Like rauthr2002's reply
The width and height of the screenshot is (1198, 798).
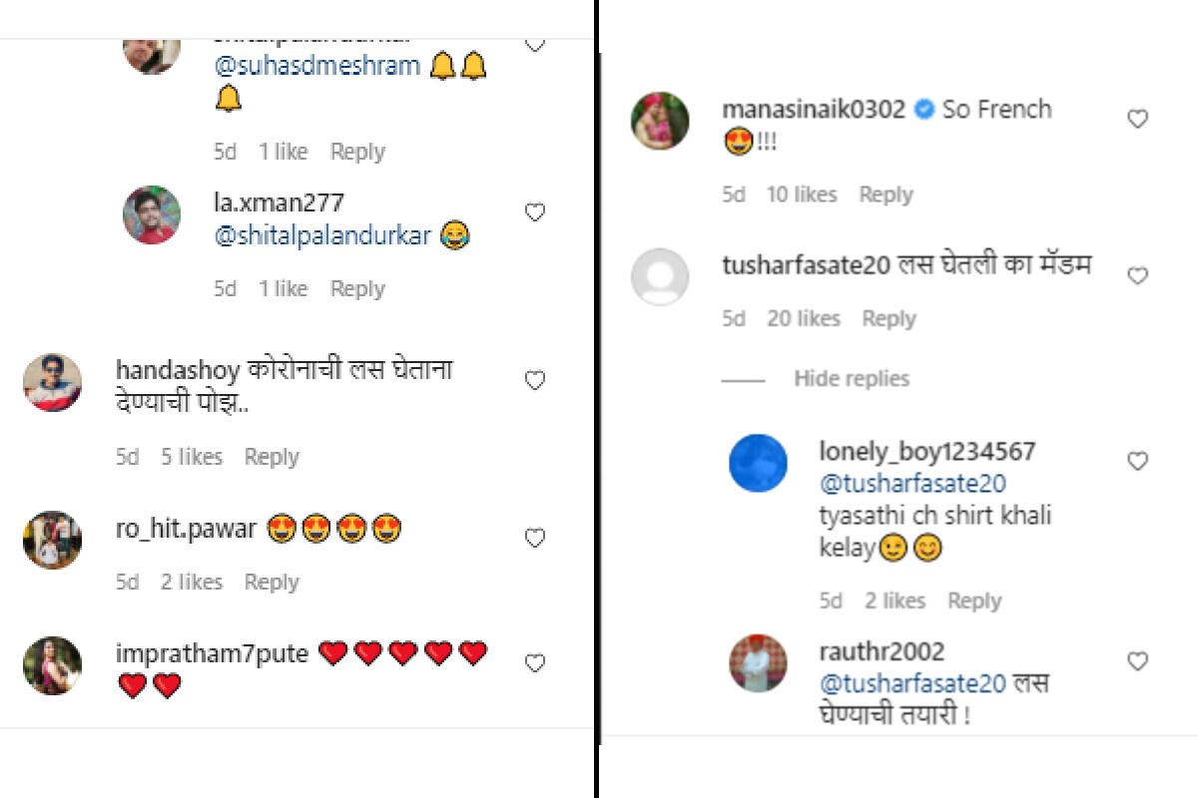coord(1137,661)
